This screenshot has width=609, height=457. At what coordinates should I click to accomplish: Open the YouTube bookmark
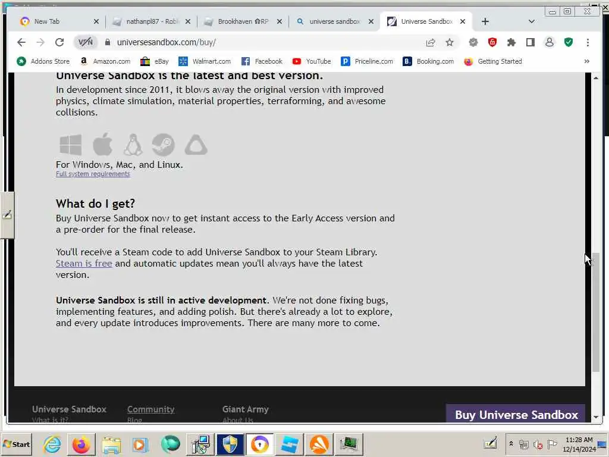[312, 61]
